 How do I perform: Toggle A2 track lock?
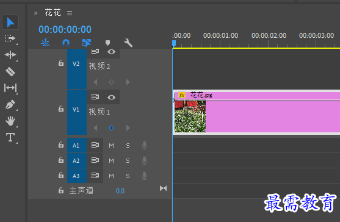tap(61, 160)
